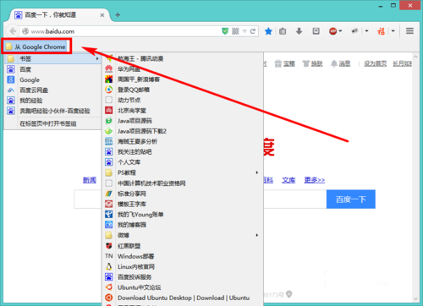Click the red Adblock Plus stop icon

point(332,31)
